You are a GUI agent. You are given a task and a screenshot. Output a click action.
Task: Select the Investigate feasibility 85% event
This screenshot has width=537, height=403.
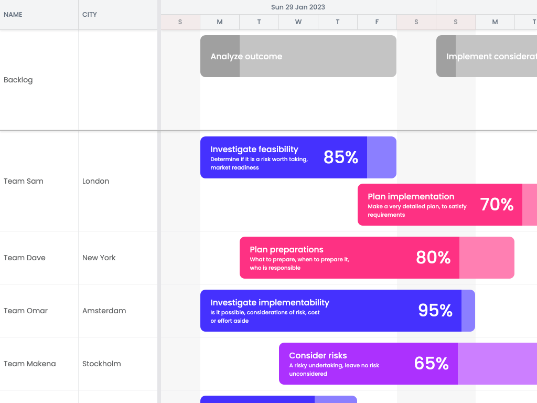298,157
